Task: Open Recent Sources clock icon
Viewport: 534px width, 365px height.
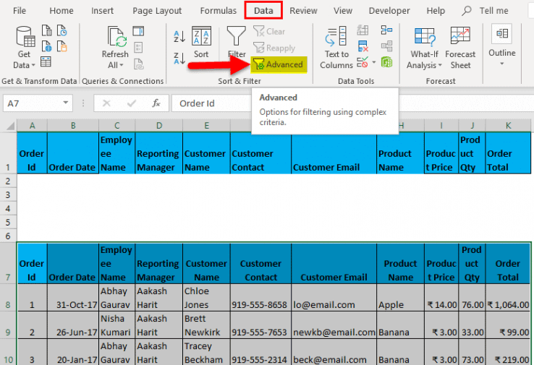Action: (62, 30)
